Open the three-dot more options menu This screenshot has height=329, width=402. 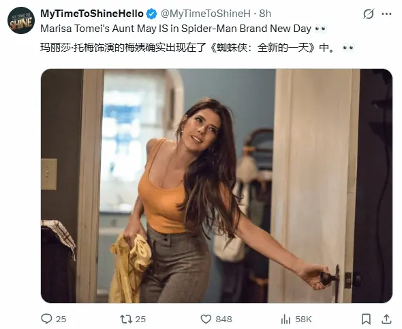tap(386, 14)
